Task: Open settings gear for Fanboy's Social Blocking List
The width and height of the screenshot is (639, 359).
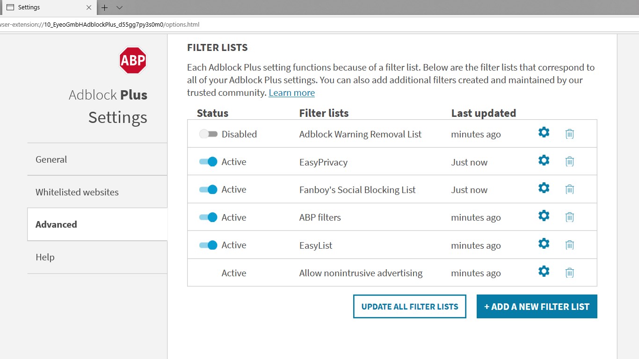Action: point(543,188)
